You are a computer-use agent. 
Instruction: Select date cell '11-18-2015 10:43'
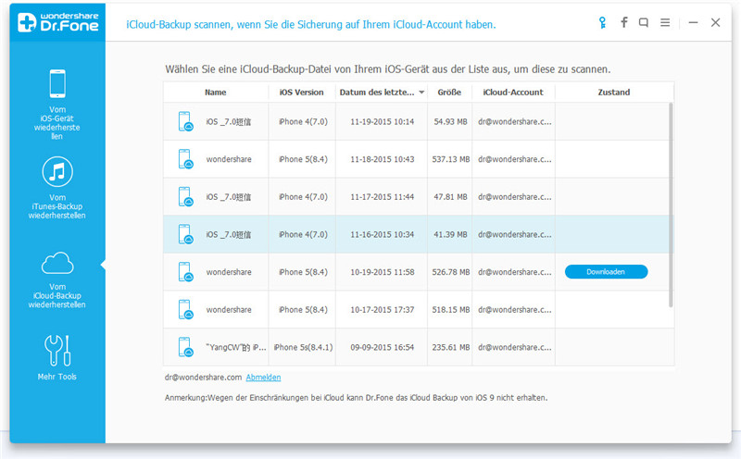click(x=382, y=159)
